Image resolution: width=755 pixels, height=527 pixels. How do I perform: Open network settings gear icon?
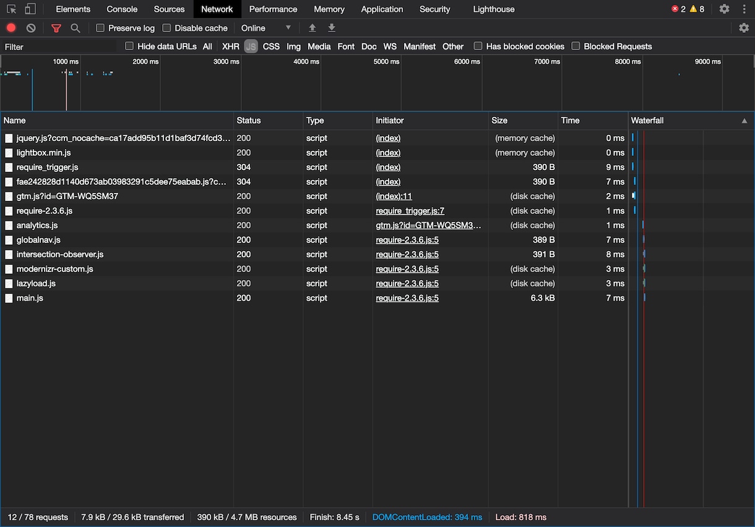coord(744,28)
